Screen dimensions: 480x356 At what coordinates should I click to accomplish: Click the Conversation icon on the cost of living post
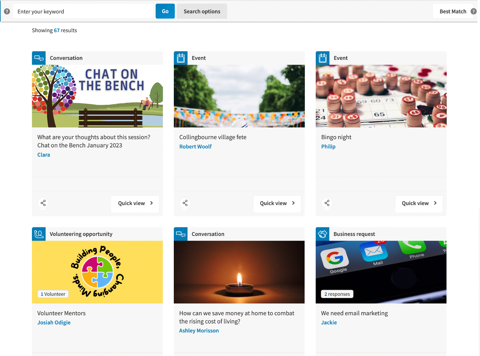[181, 234]
